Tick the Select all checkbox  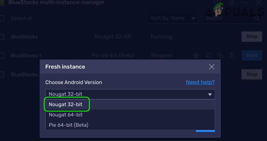(2, 18)
